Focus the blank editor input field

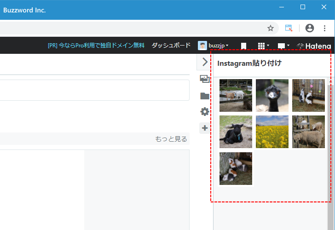(x=95, y=90)
